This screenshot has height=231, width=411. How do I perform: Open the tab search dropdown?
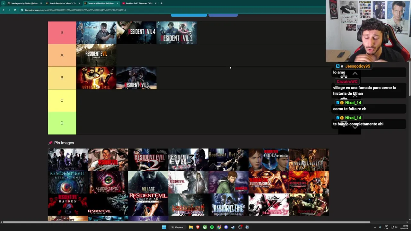(x=3, y=3)
